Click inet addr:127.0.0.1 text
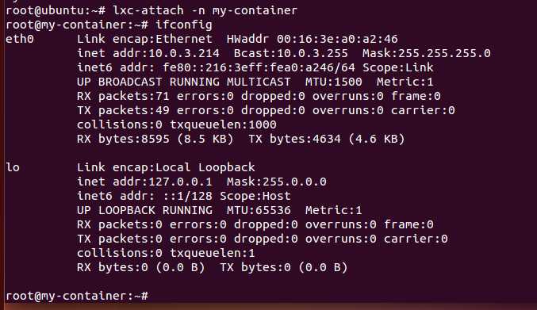This screenshot has height=310, width=537. tap(144, 182)
